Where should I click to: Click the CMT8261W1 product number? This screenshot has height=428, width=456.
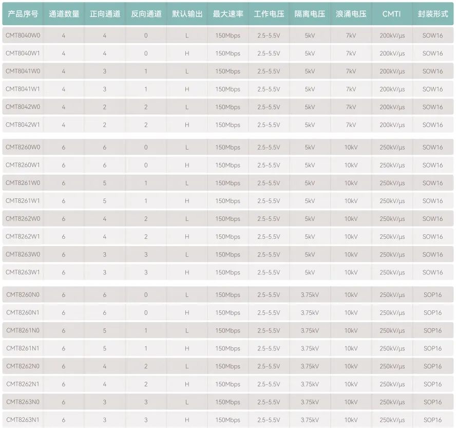(23, 201)
